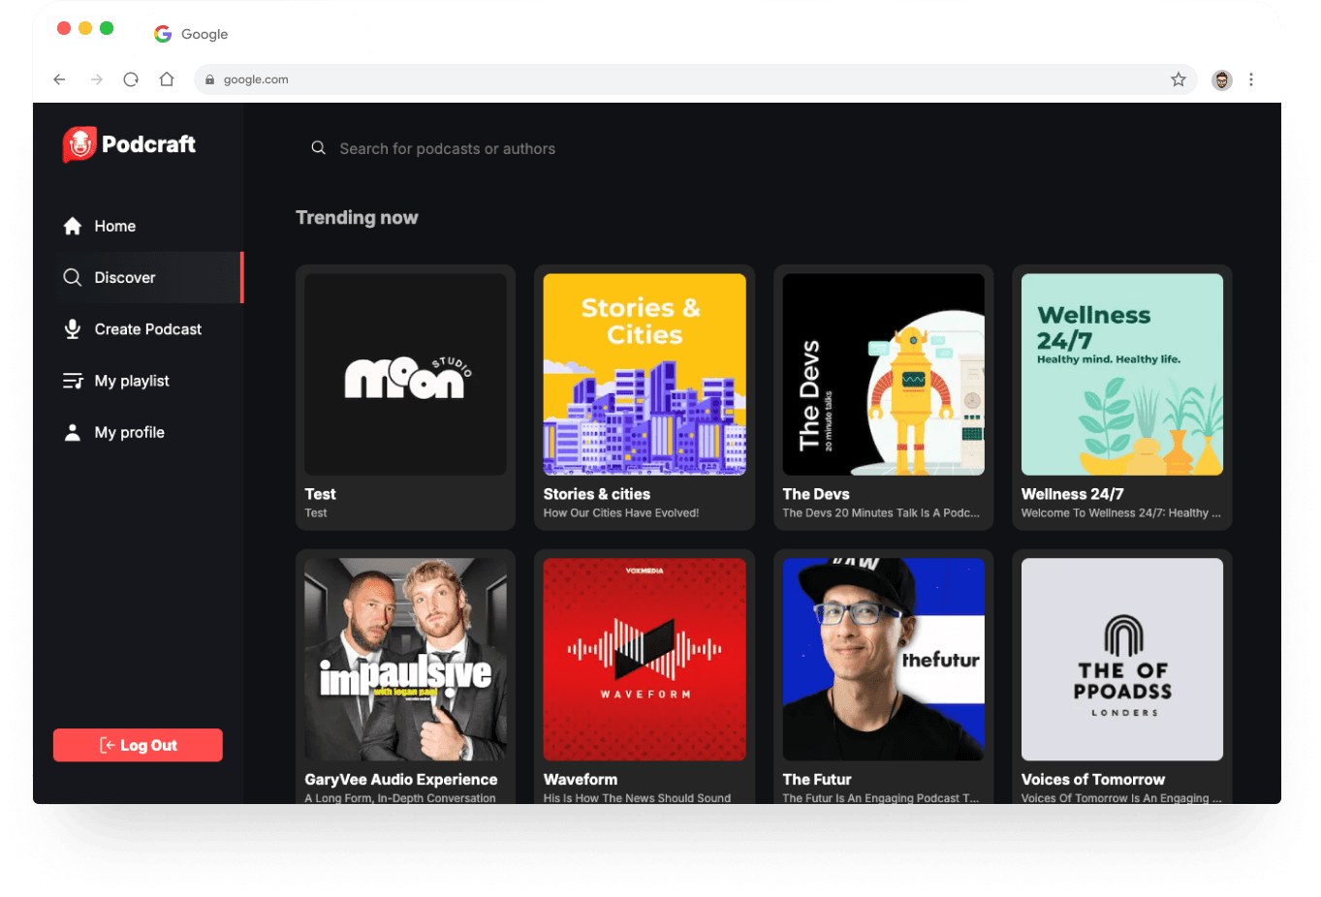Click 'Welcome To Wellness 24/7' description
Screen dimensions: 1321x897
(1121, 513)
